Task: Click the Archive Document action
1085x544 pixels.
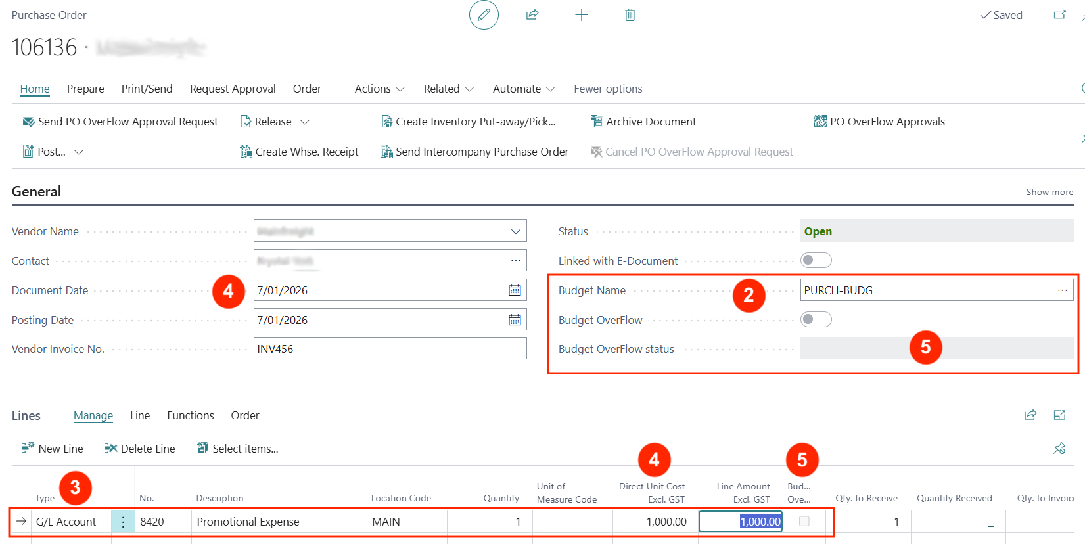Action: [643, 122]
